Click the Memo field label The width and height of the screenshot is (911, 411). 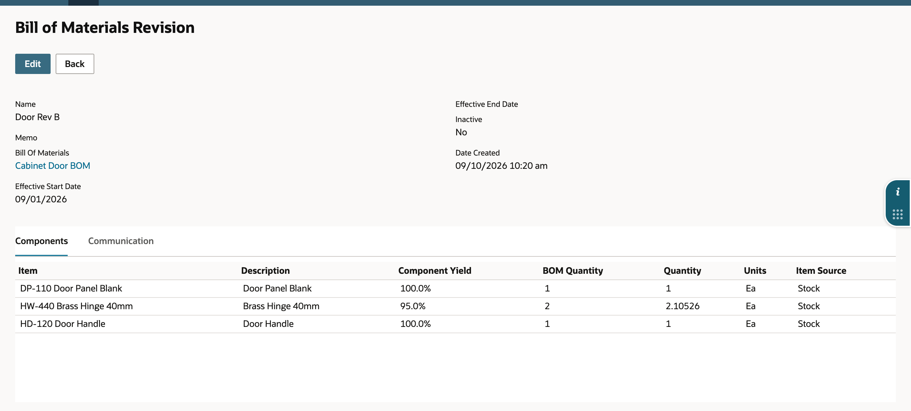(26, 138)
